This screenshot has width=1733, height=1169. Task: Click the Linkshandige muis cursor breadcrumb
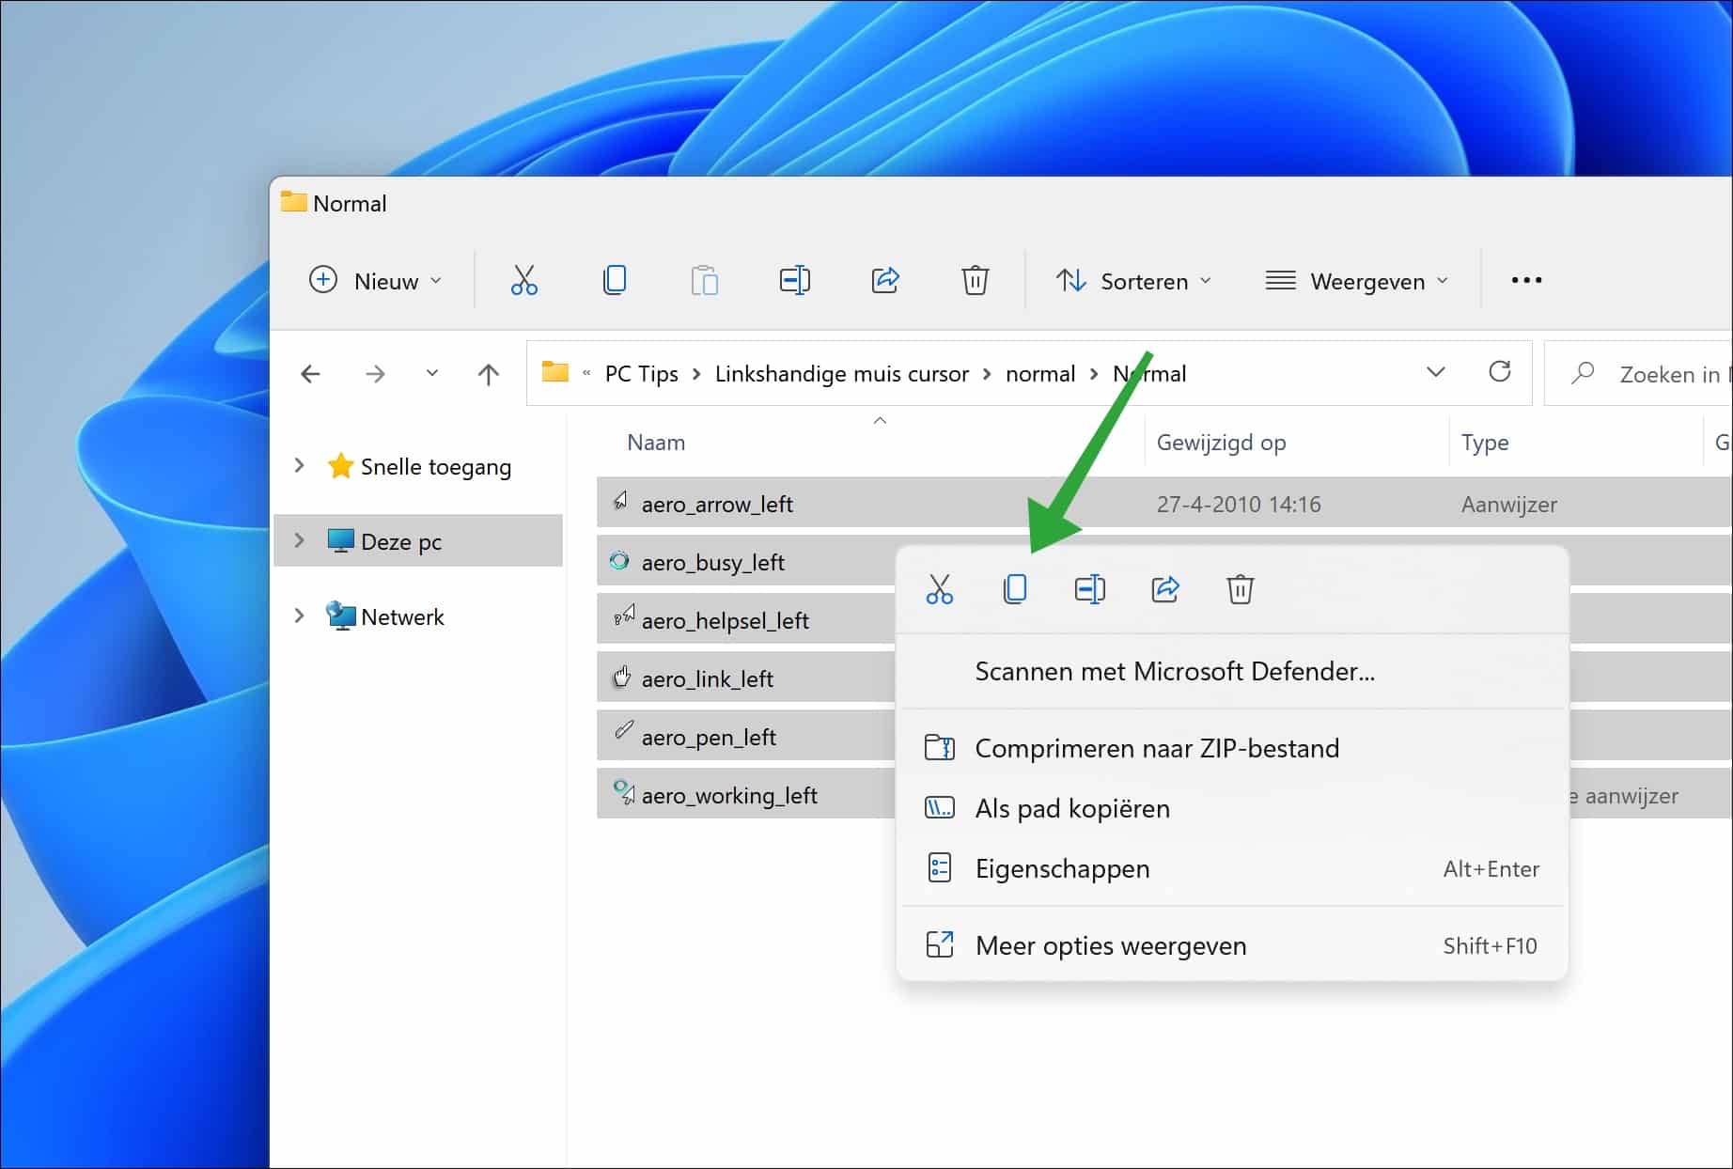point(841,374)
